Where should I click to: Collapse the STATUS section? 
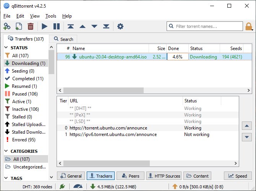pyautogui.click(x=6, y=47)
